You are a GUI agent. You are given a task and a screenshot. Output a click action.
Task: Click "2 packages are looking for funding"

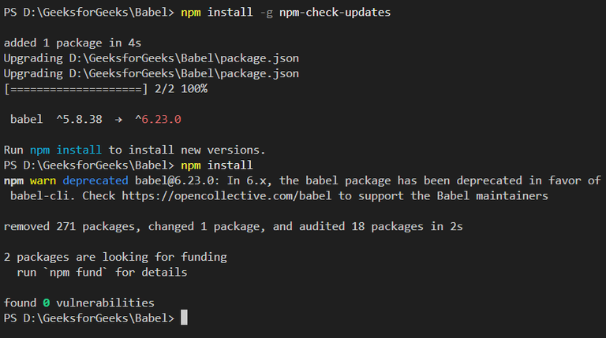pos(115,256)
